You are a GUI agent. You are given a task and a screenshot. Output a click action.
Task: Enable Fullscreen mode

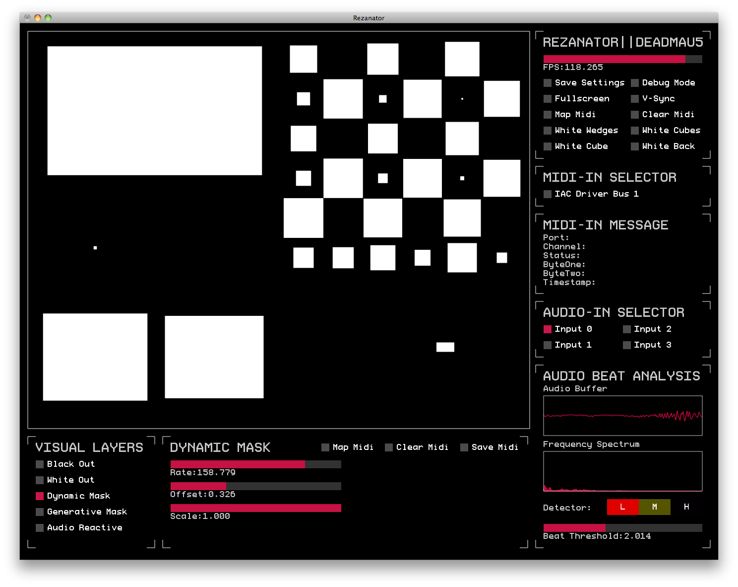tap(548, 98)
